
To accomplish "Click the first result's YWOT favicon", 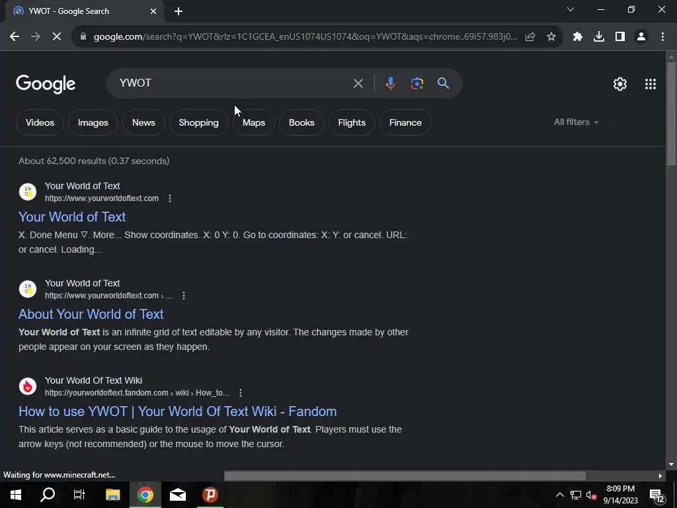I will (x=28, y=192).
